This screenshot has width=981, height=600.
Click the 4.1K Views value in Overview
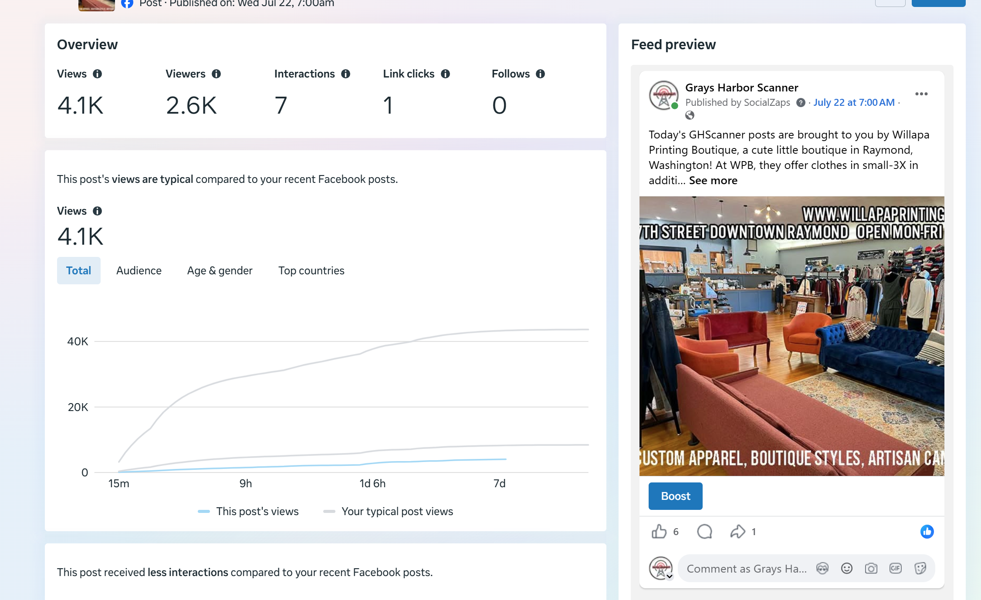[x=81, y=105]
